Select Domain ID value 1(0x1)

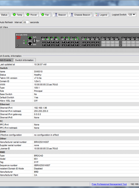tap(37, 81)
